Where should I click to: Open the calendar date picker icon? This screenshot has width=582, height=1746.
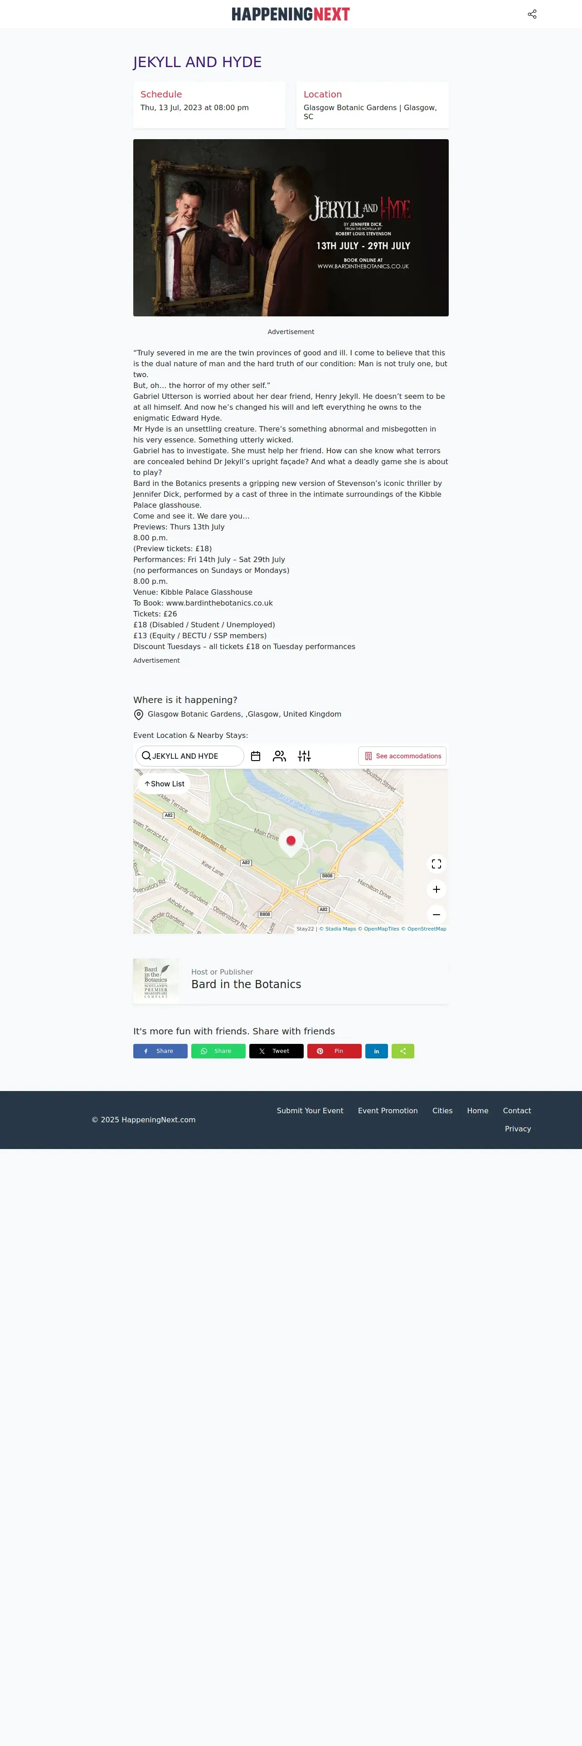[256, 757]
